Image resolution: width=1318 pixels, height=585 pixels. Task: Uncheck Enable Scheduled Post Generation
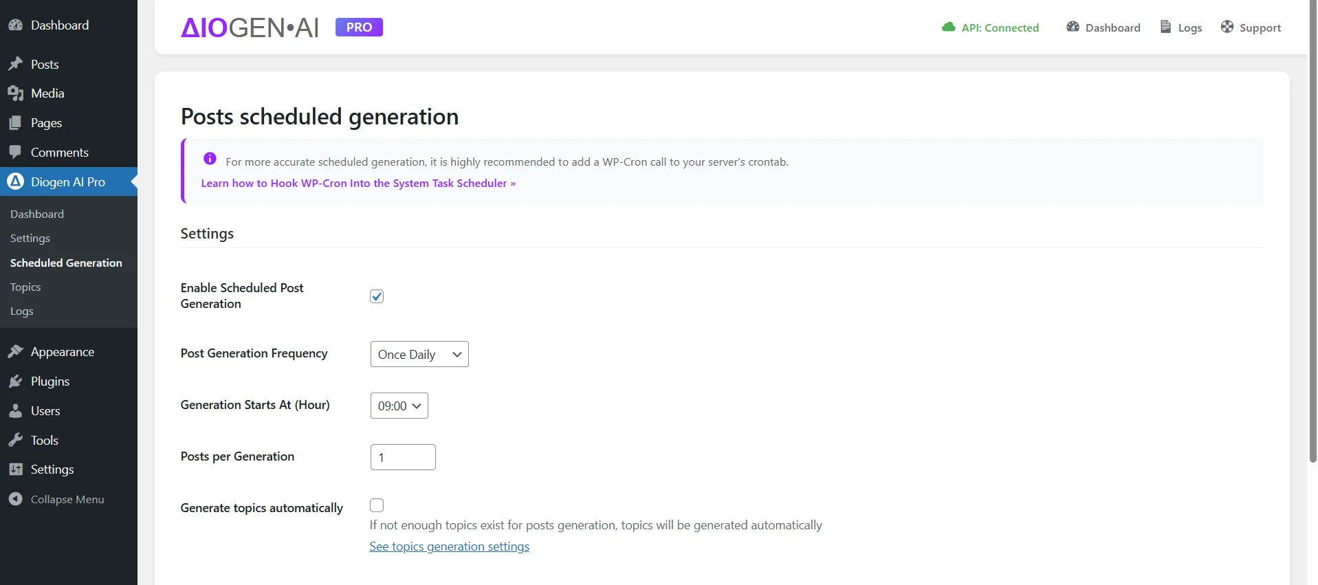377,296
